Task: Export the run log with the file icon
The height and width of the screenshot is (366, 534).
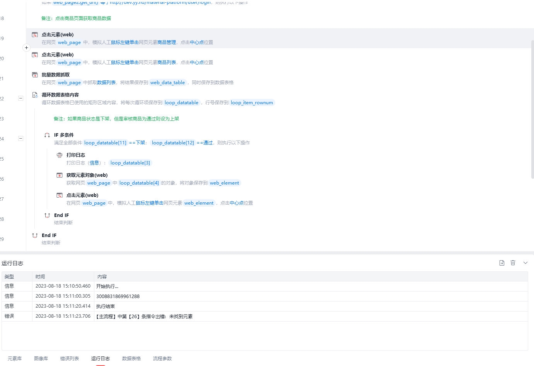Action: [x=502, y=263]
